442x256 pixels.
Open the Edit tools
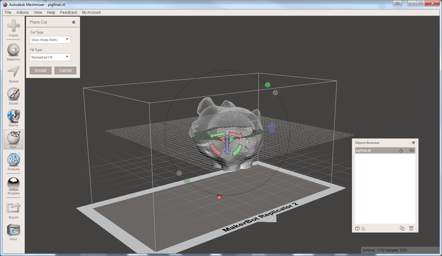[13, 140]
